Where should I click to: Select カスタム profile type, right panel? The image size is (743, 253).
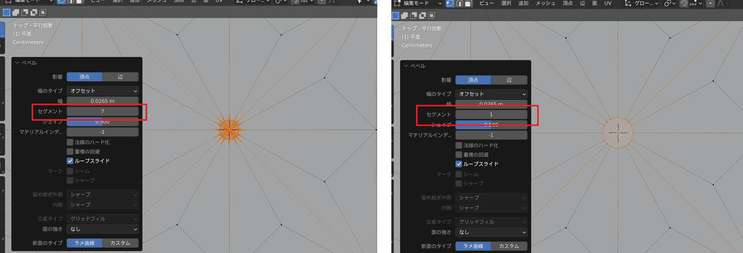pos(509,246)
